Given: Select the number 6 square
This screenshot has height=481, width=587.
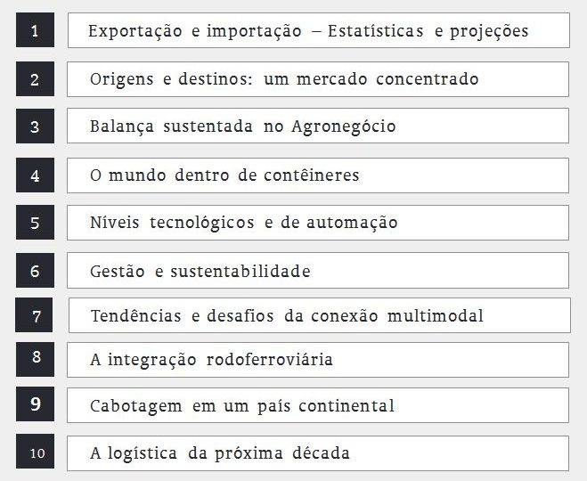Looking at the screenshot, I should click(x=35, y=270).
